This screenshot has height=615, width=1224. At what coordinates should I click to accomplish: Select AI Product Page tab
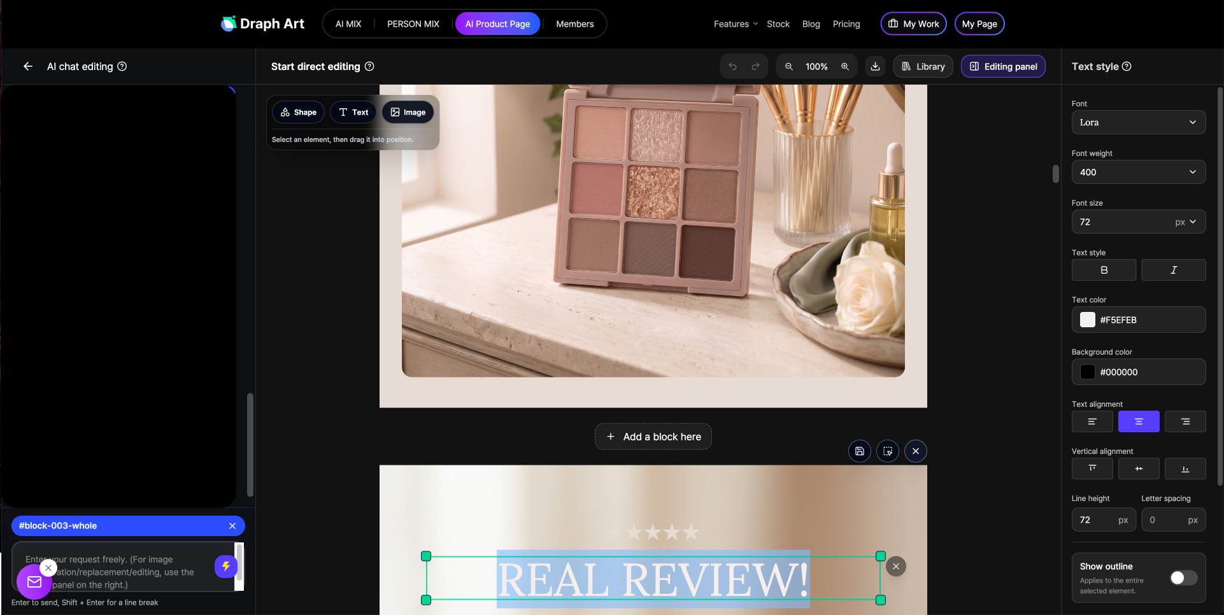click(497, 24)
